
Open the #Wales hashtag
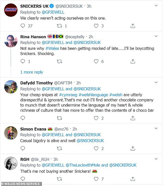click(x=52, y=48)
